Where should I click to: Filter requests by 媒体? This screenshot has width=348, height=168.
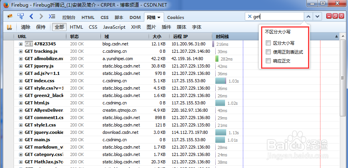tap(182, 27)
